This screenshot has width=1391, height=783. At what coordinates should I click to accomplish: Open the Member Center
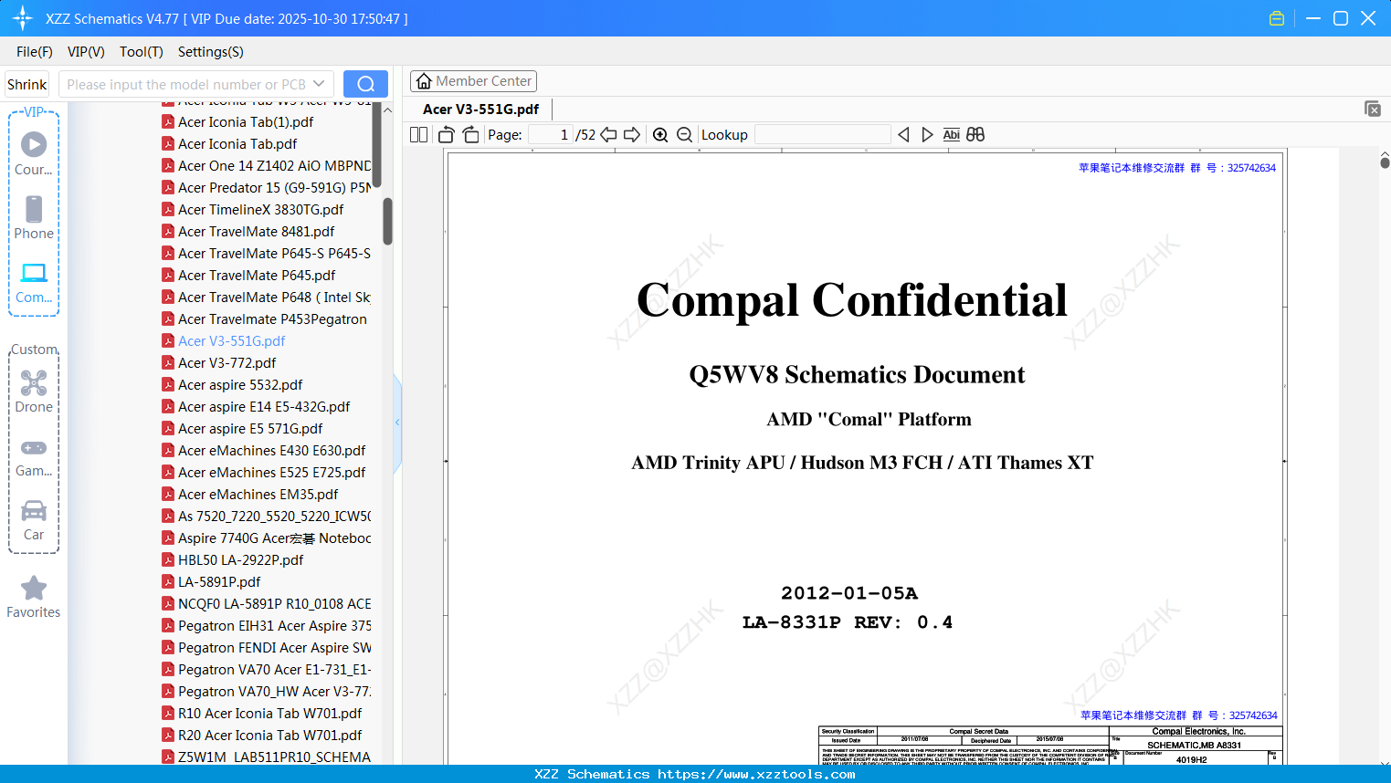[x=473, y=81]
